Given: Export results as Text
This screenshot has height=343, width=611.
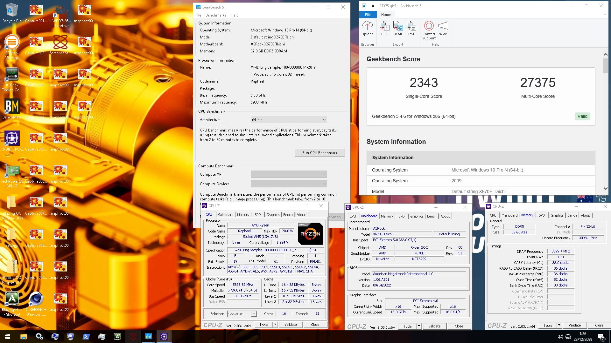Looking at the screenshot, I should click(411, 28).
